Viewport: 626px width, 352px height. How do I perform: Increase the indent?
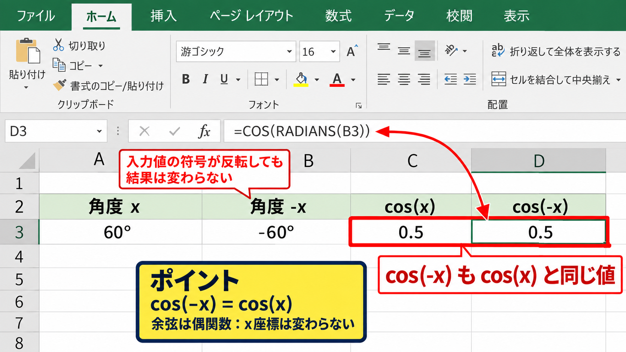[470, 79]
